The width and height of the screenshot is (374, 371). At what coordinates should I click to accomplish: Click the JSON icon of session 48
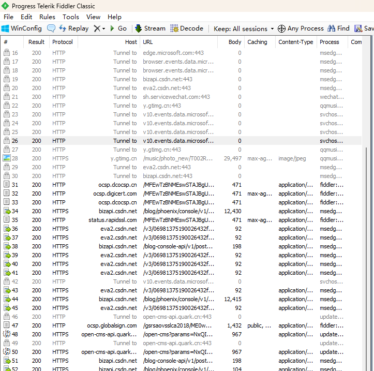(7, 334)
